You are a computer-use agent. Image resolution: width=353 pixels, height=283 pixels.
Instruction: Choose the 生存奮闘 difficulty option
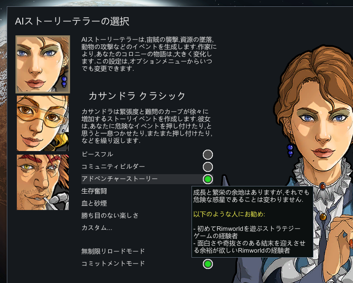[94, 191]
